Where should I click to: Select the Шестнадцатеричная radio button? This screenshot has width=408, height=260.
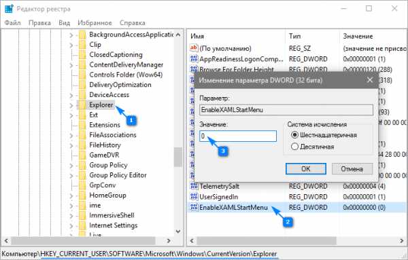[x=294, y=135]
